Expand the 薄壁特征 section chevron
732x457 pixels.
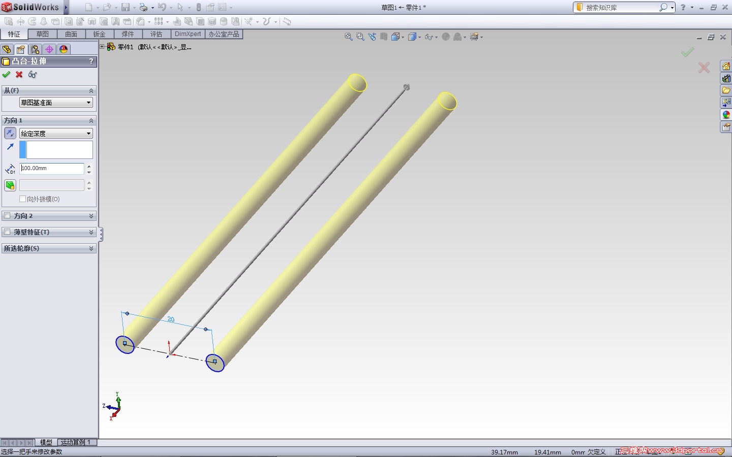(x=91, y=232)
